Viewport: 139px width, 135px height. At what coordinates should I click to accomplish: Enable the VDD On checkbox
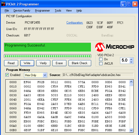pos(101,59)
